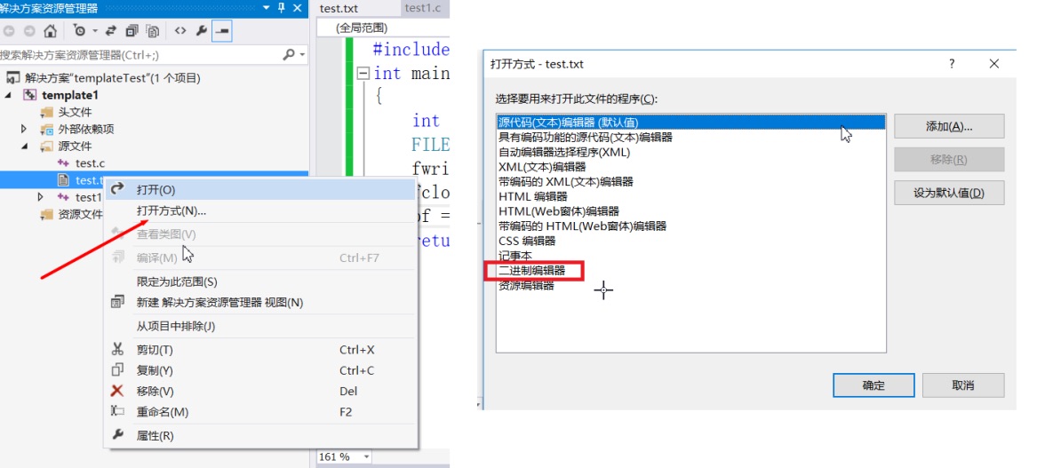1037x468 pixels.
Task: Select the 资源文件 folder
Action: click(81, 214)
